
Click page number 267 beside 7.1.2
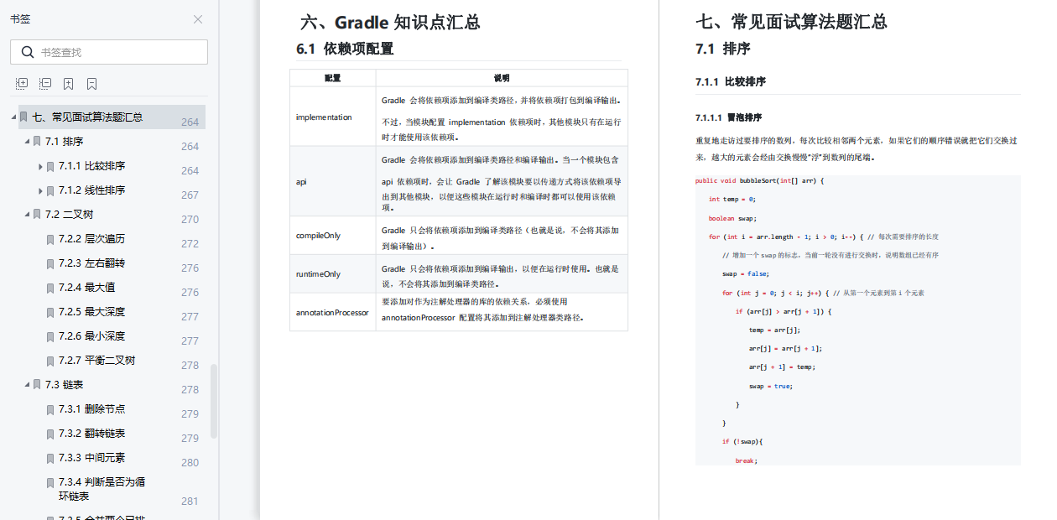190,195
